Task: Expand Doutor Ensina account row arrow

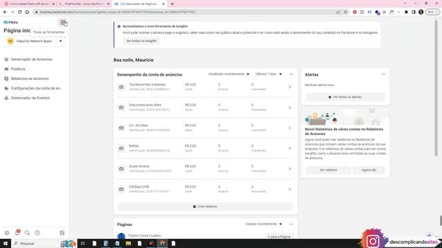Action: coord(289,169)
